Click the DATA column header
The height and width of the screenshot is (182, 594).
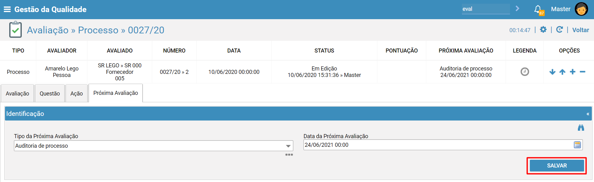234,51
